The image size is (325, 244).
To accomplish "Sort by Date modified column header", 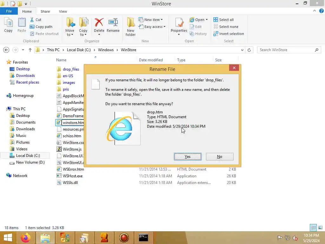I will point(151,60).
